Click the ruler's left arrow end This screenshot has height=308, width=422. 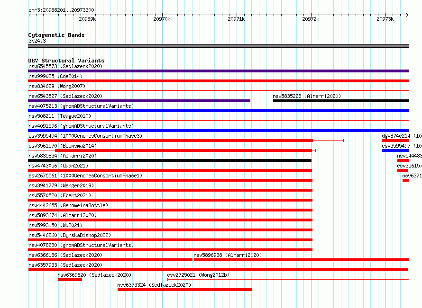click(29, 15)
